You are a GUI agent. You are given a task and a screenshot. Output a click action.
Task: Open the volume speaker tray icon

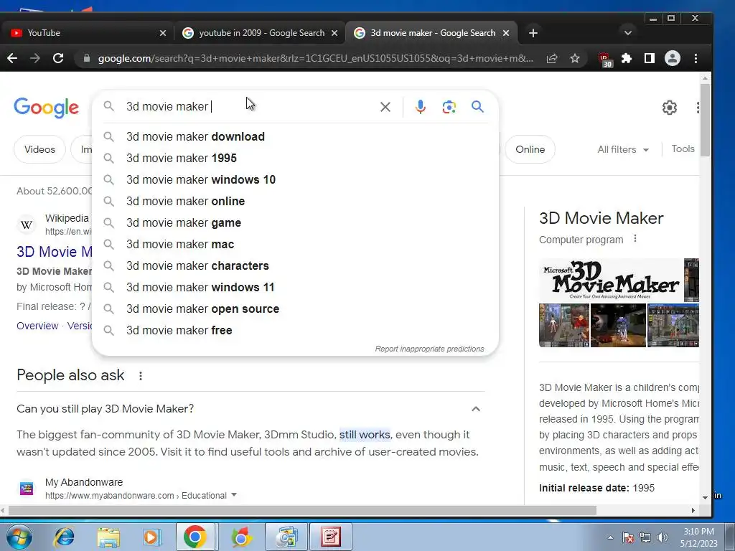(x=662, y=537)
